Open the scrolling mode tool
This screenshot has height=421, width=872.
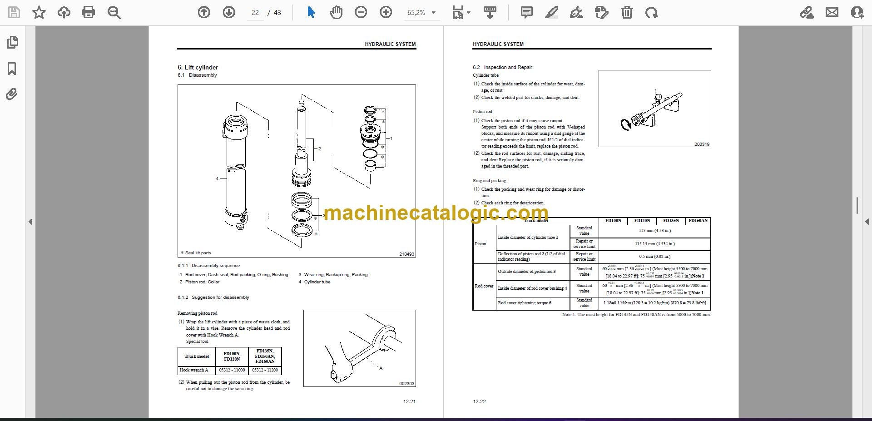coord(490,13)
